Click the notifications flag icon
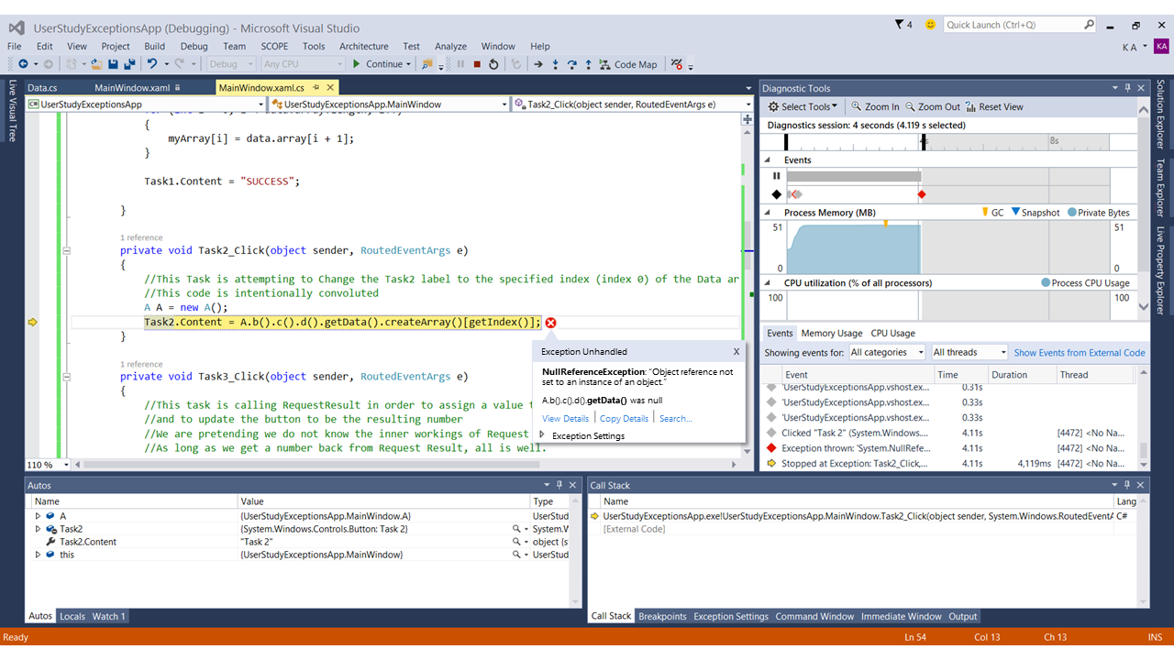The image size is (1174, 660). 900,25
